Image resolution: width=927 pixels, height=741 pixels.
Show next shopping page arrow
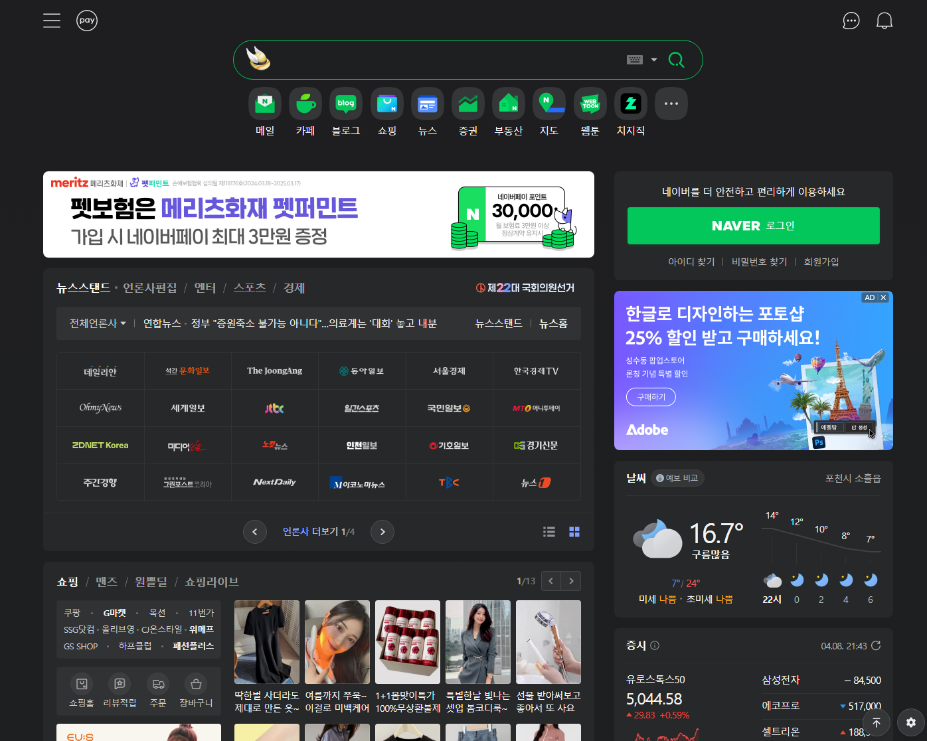click(x=571, y=581)
